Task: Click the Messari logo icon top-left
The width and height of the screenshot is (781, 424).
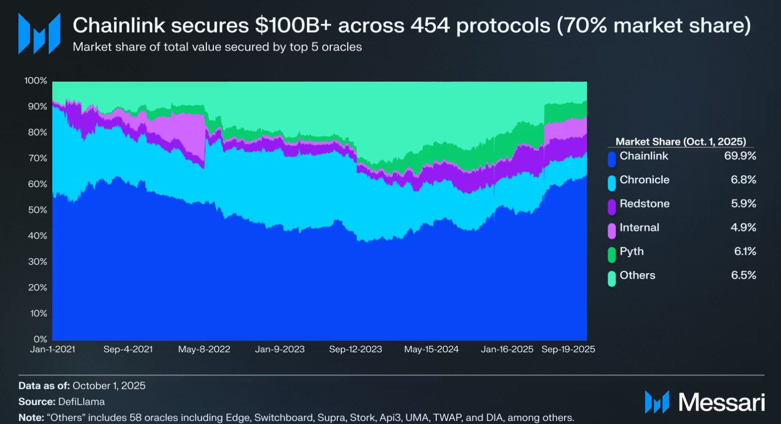Action: pos(39,34)
